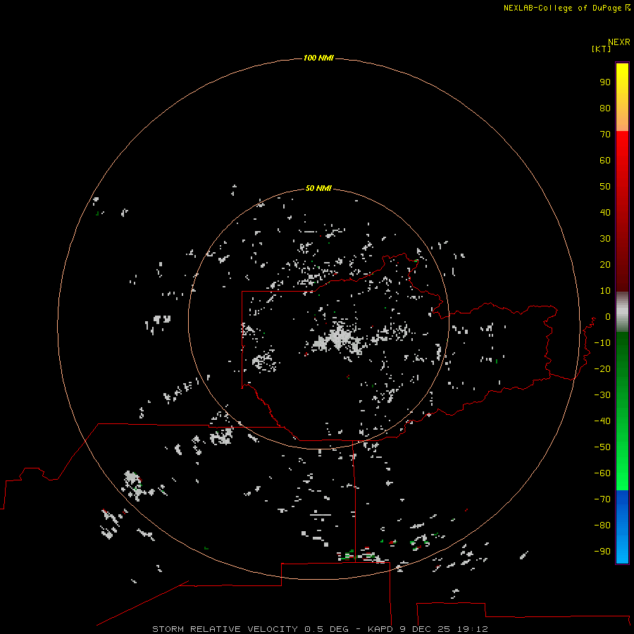Click the 10 value on the velocity scale

coord(605,291)
